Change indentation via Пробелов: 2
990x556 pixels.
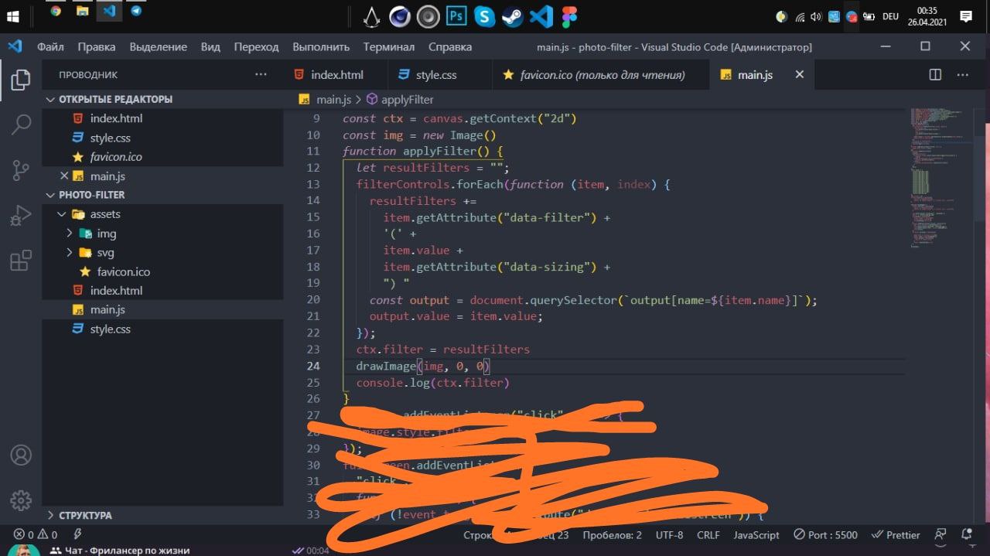(613, 534)
